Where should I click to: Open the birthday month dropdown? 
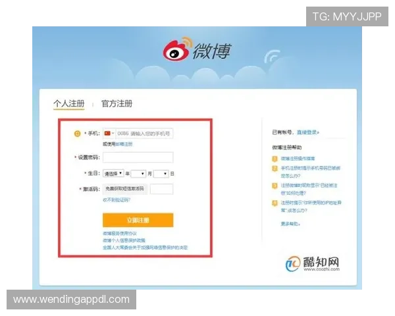click(138, 174)
